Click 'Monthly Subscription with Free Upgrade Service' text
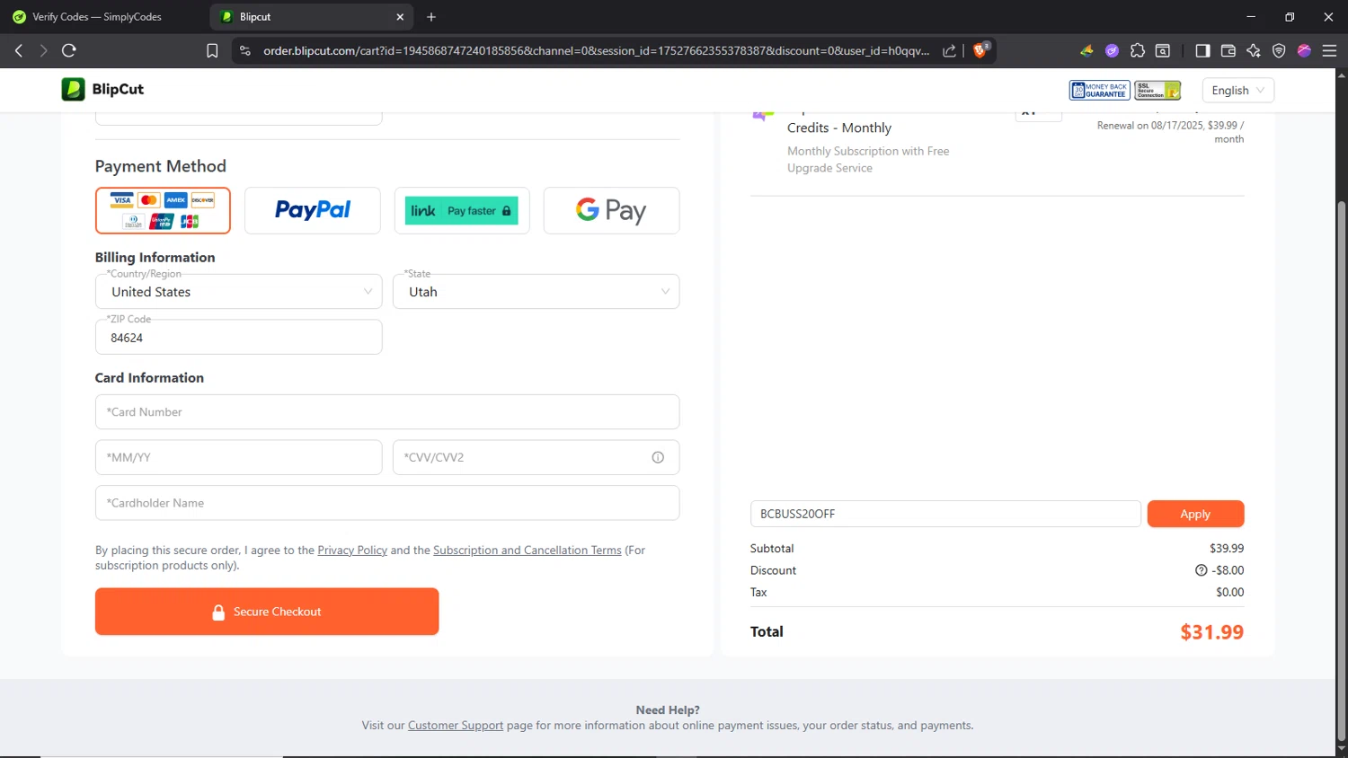This screenshot has height=758, width=1348. pyautogui.click(x=868, y=160)
